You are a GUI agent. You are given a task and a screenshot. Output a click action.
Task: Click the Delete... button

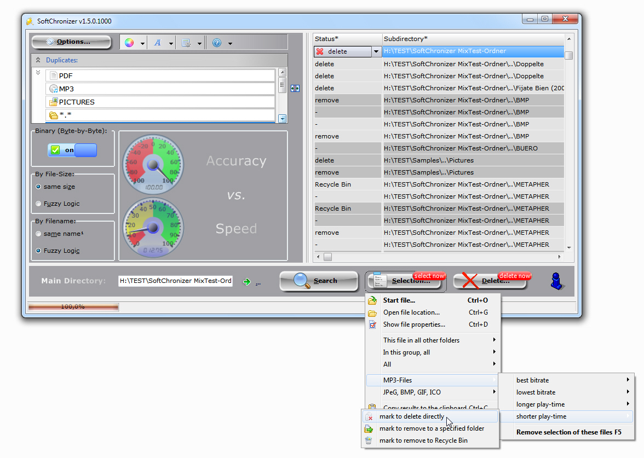pyautogui.click(x=491, y=281)
